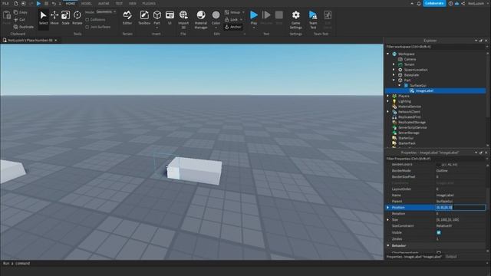
Task: Open the UI editor tool
Action: pyautogui.click(x=170, y=18)
